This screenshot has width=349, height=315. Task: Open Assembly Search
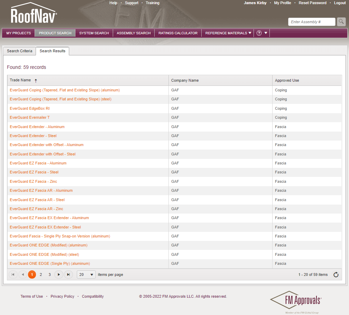[134, 33]
